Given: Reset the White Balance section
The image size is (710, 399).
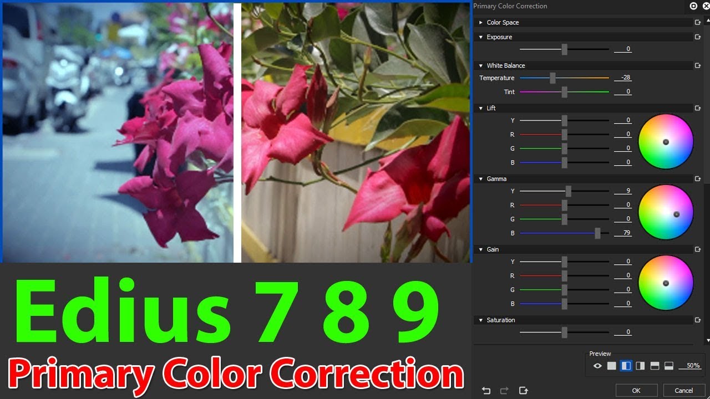Looking at the screenshot, I should [x=698, y=65].
